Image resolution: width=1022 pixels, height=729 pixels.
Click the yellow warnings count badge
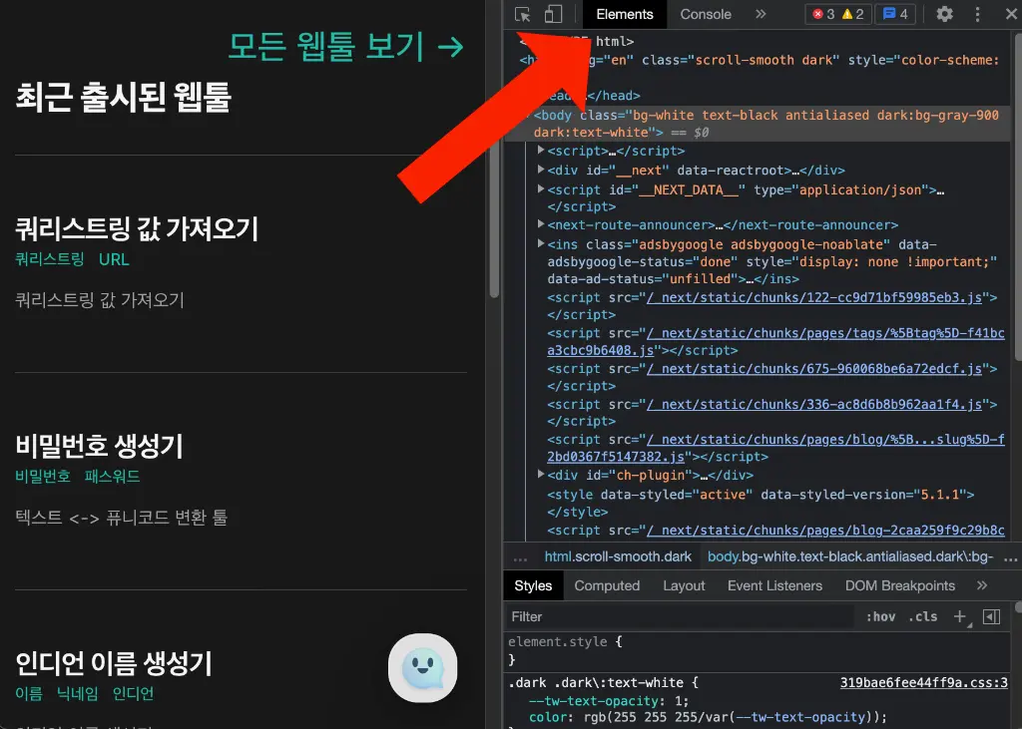(852, 14)
